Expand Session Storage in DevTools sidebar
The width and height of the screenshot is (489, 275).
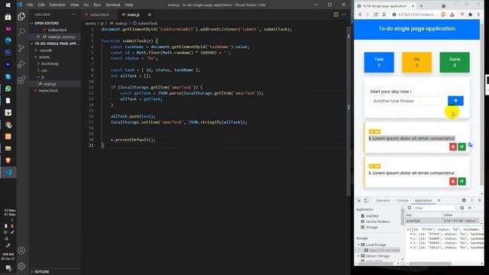point(358,256)
